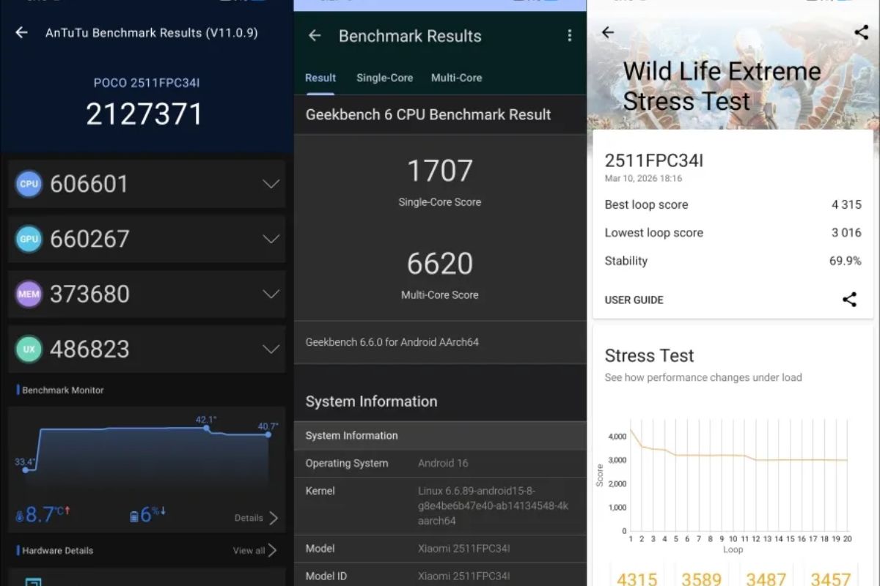Expand the MEM score 373680
This screenshot has height=586, width=880.
[271, 294]
